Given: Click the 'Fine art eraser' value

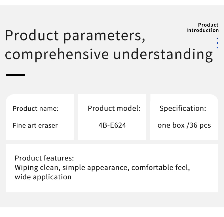Looking at the screenshot, I should click(x=35, y=125).
